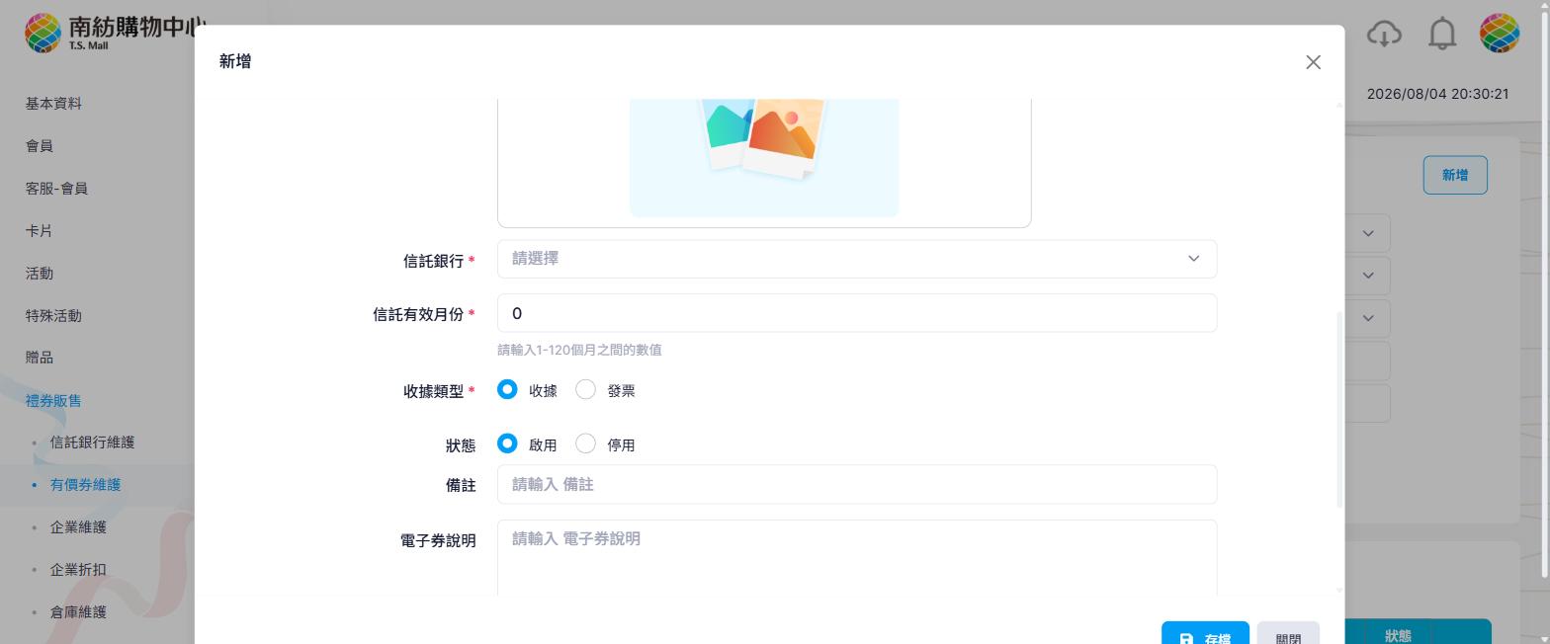This screenshot has width=1550, height=644.
Task: Open 活動 in the sidebar
Action: 40,274
